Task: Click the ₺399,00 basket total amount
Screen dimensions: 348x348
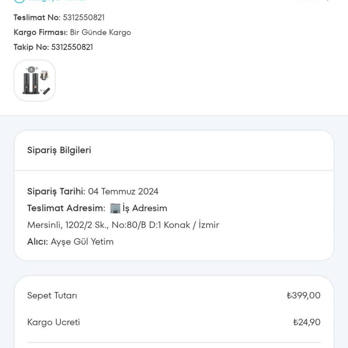Action: pyautogui.click(x=304, y=295)
